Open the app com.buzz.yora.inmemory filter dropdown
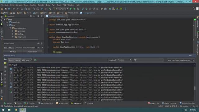This screenshot has width=199, height=112. click(x=181, y=60)
